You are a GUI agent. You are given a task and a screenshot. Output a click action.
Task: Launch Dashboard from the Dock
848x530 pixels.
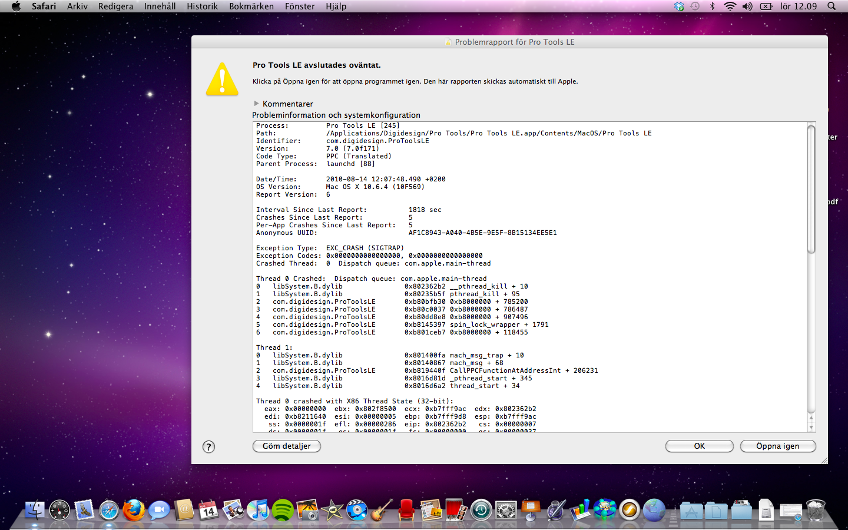tap(59, 510)
